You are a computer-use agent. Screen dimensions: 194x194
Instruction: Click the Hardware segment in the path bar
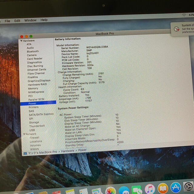tap(68, 151)
